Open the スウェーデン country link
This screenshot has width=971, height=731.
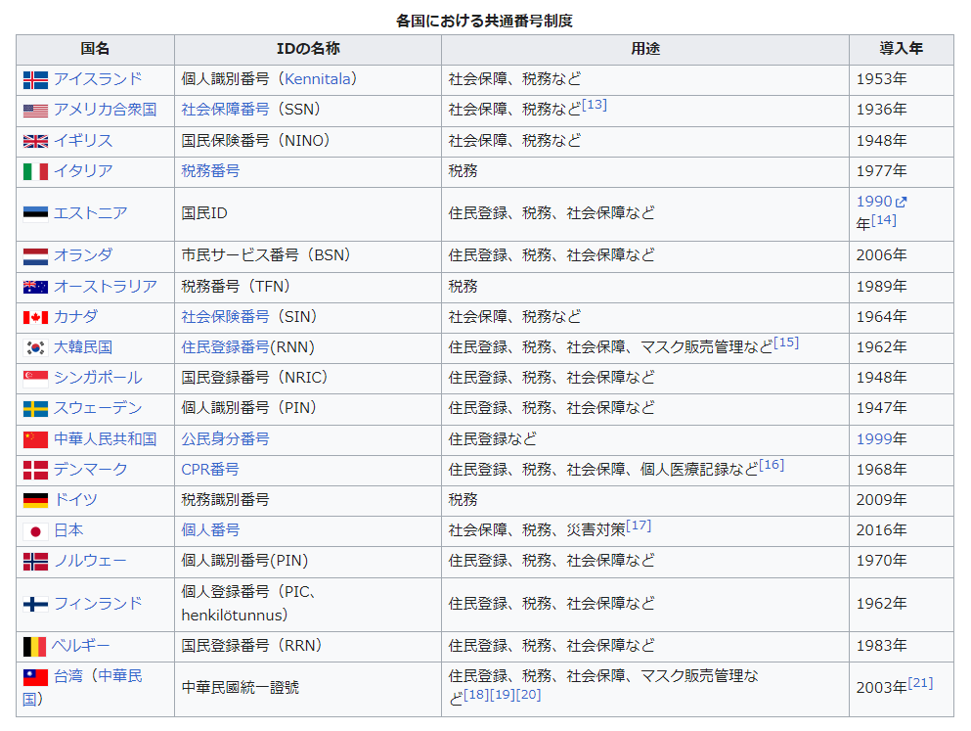point(98,408)
